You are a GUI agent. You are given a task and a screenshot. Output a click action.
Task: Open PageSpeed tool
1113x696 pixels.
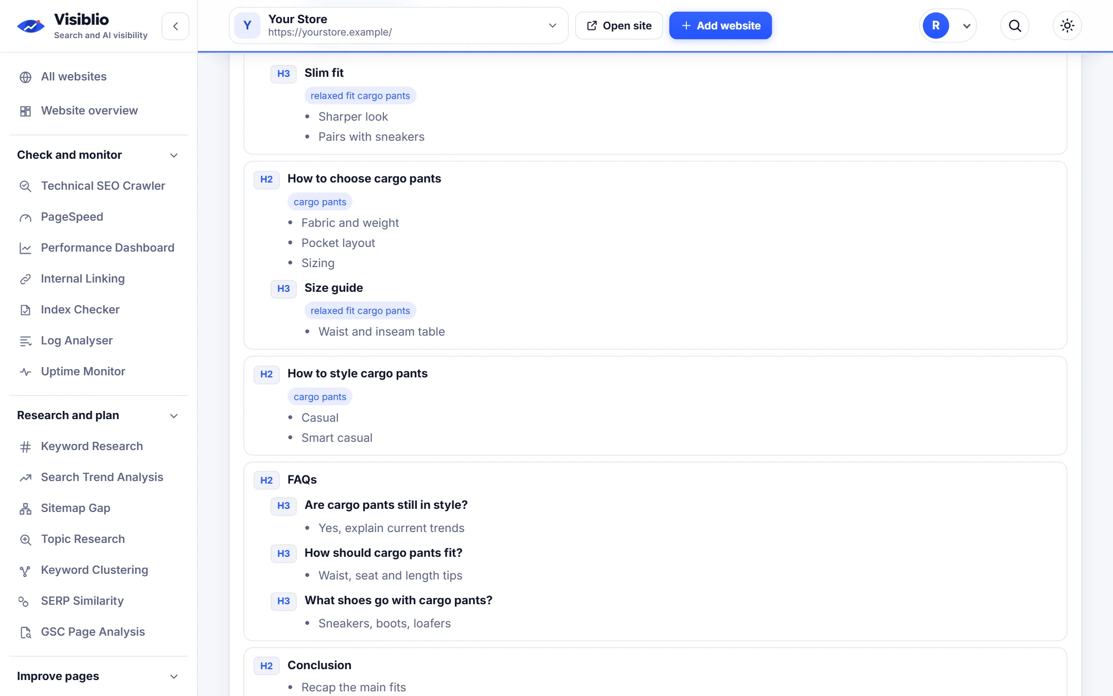point(72,217)
